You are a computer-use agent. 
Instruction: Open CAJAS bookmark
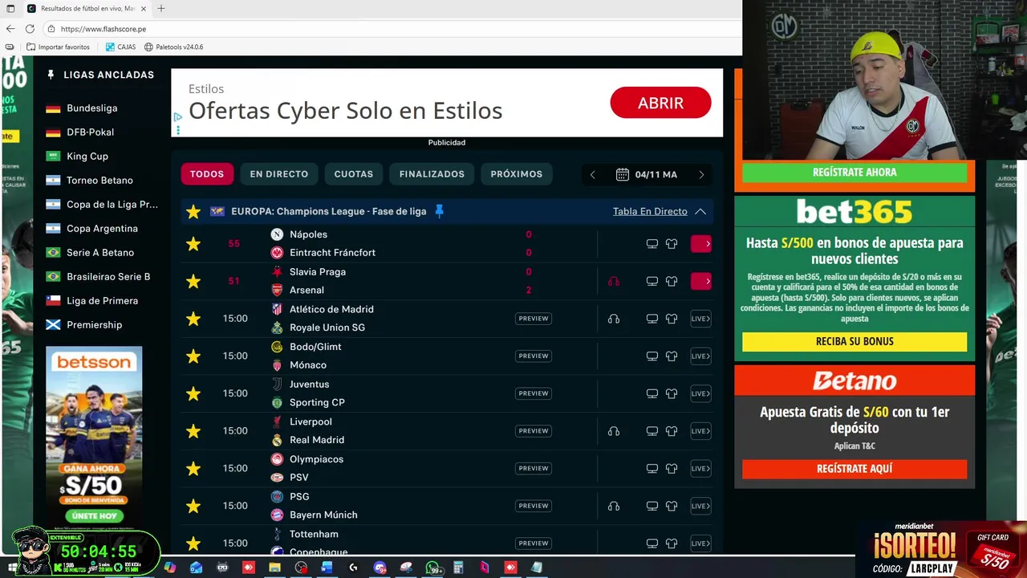120,47
